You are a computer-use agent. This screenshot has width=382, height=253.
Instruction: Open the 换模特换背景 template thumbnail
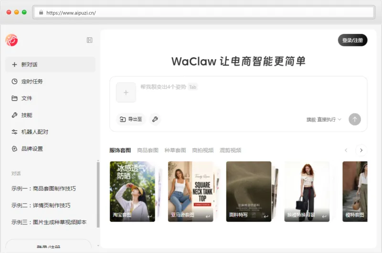tap(307, 191)
